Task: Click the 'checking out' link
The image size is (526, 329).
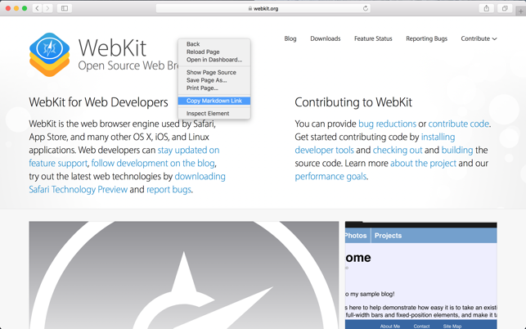Action: pos(398,150)
